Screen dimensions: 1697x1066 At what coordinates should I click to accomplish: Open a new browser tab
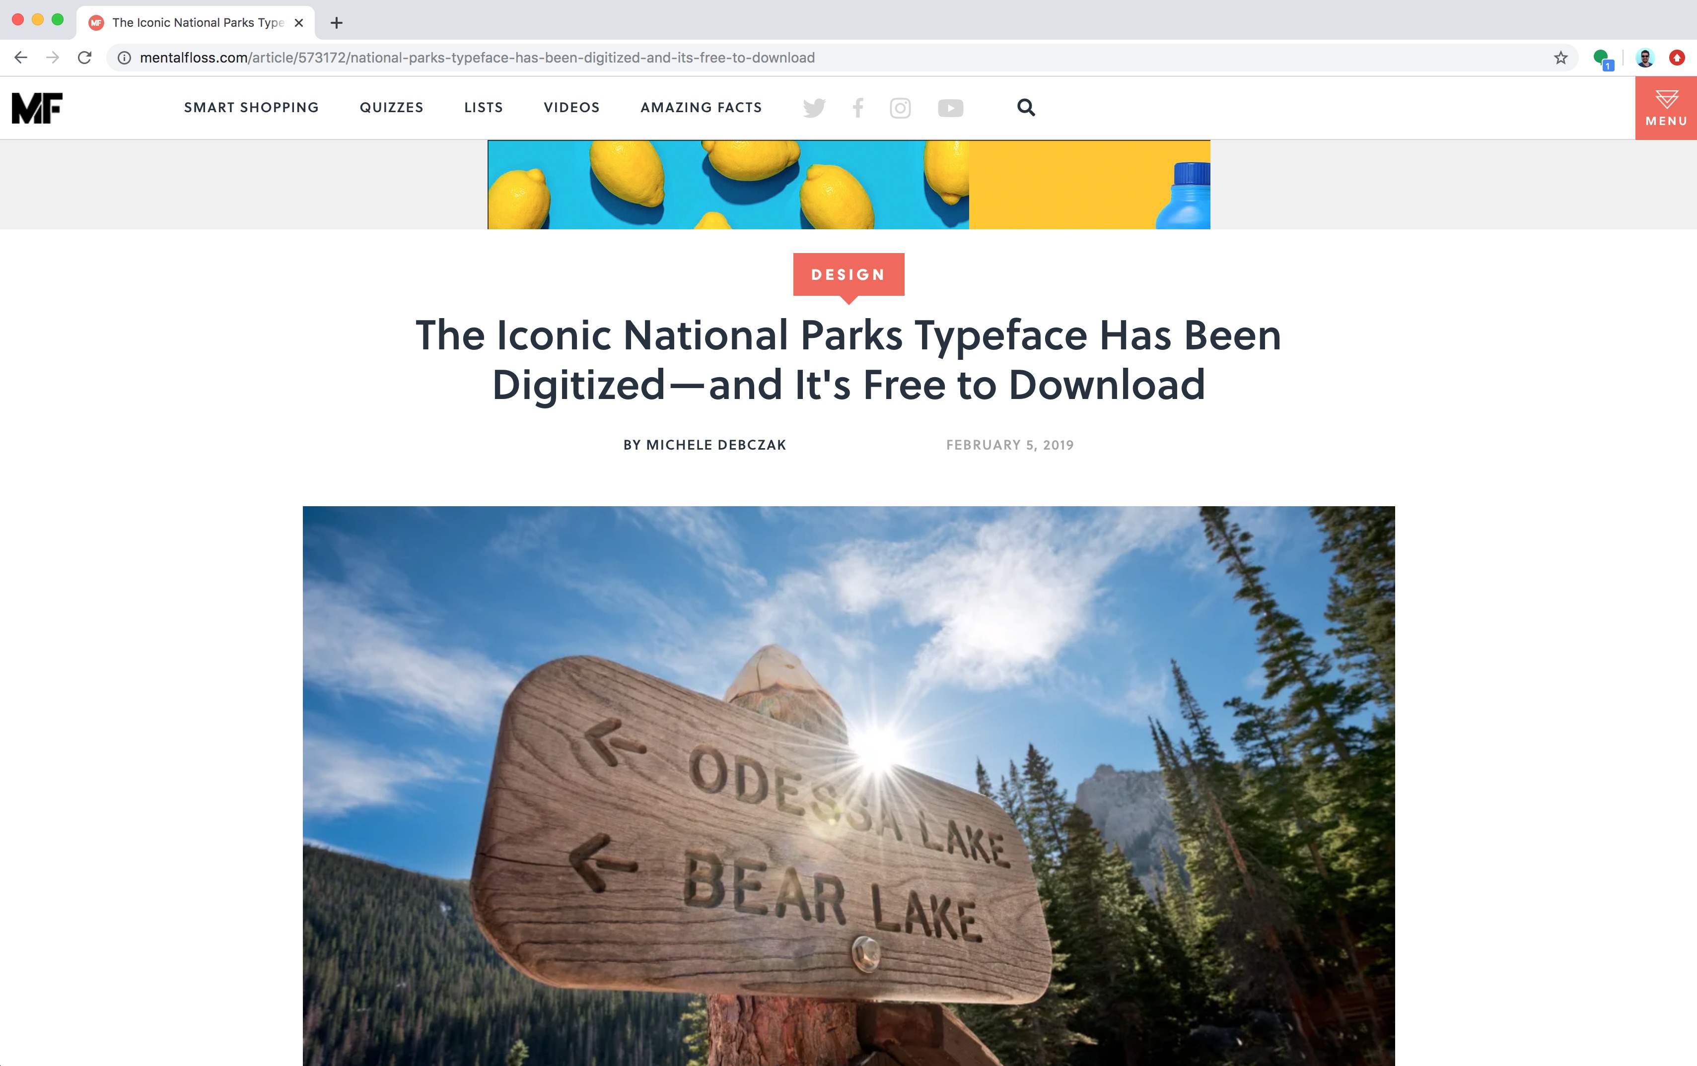337,22
